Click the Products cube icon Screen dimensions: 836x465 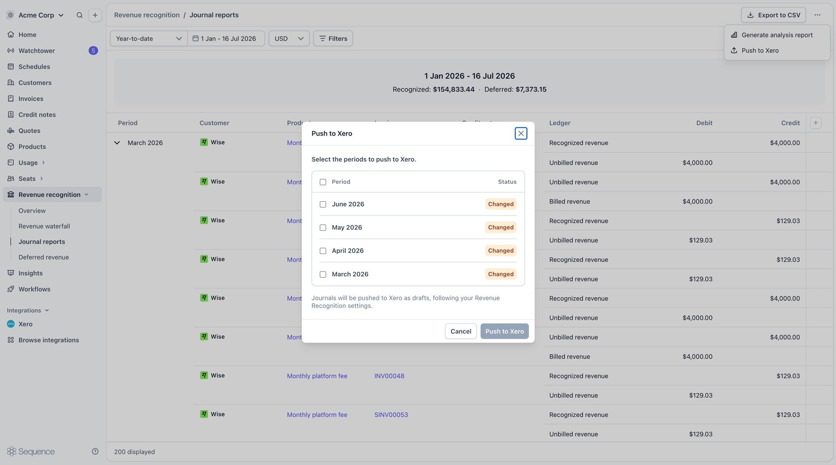click(11, 147)
